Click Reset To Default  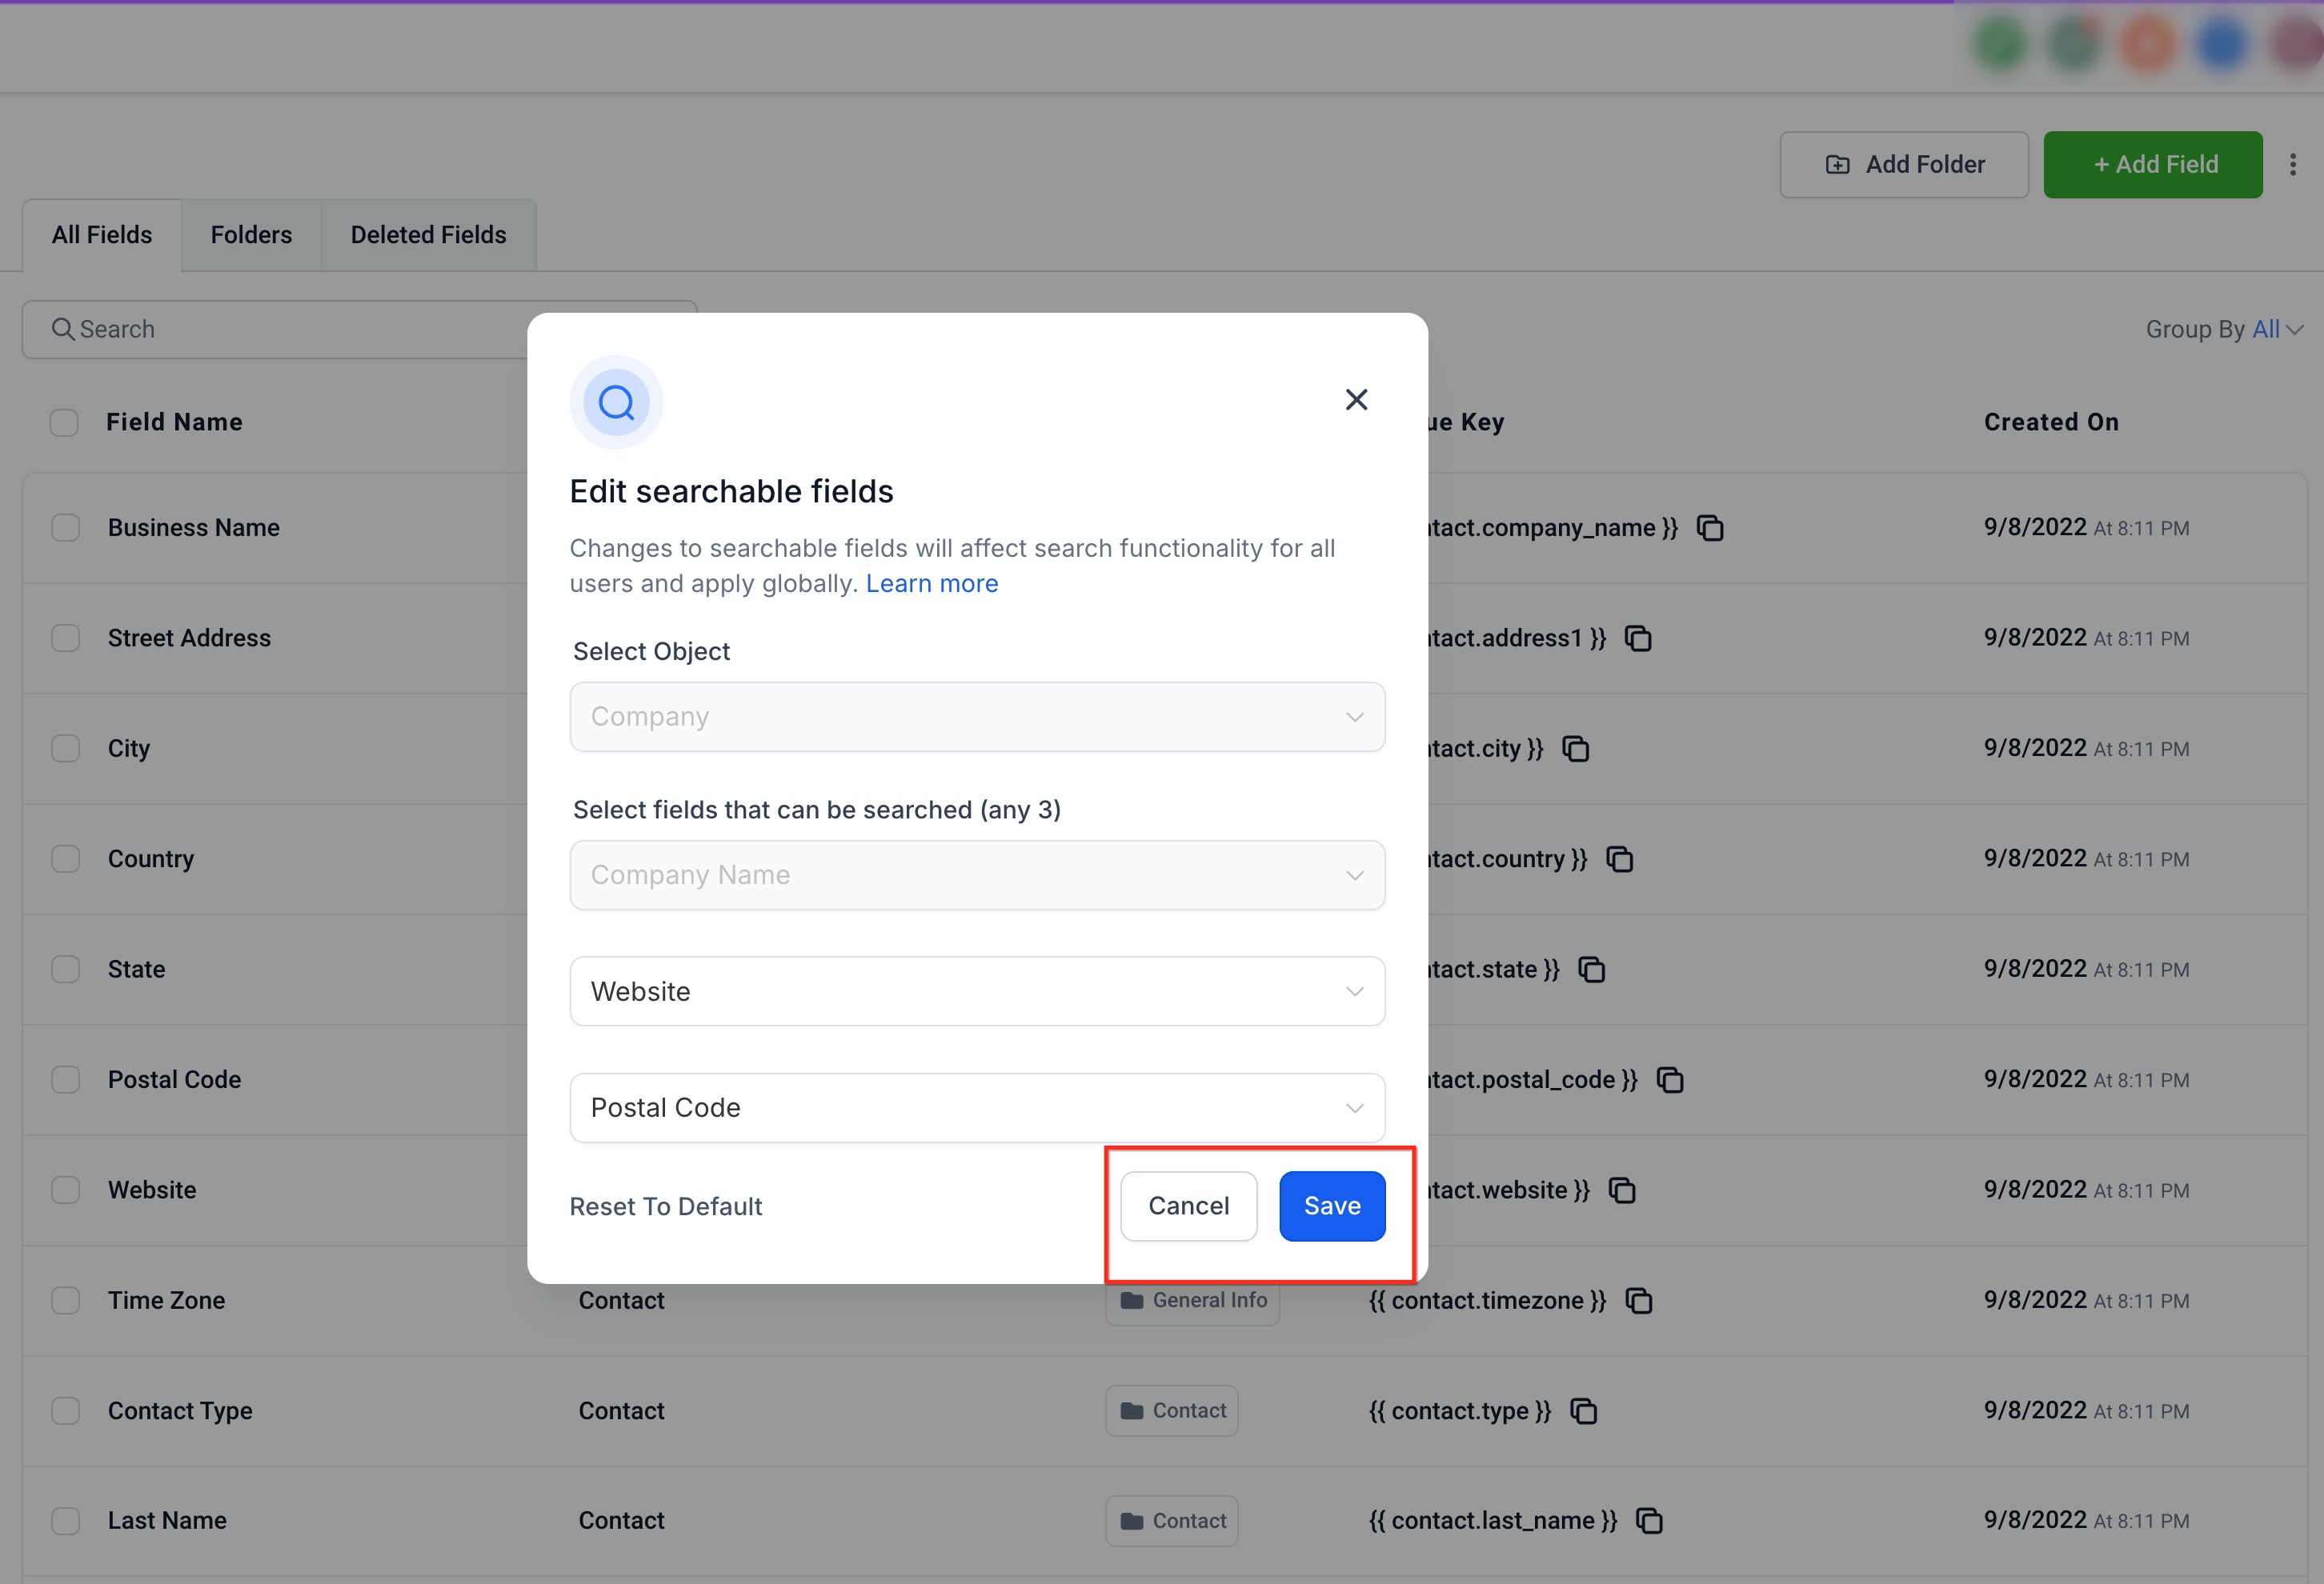click(665, 1206)
